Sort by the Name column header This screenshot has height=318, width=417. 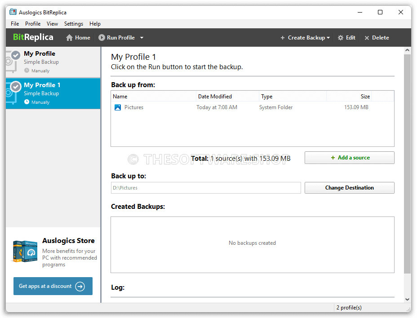coord(153,96)
